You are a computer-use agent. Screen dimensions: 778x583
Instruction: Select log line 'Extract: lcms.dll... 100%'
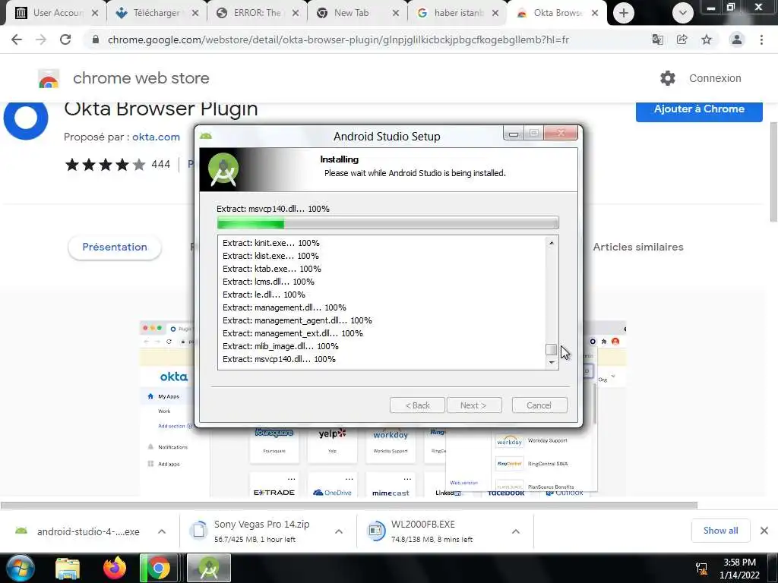268,282
